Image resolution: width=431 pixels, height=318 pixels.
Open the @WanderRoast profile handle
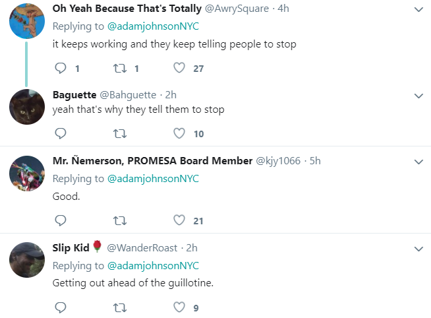tap(142, 248)
